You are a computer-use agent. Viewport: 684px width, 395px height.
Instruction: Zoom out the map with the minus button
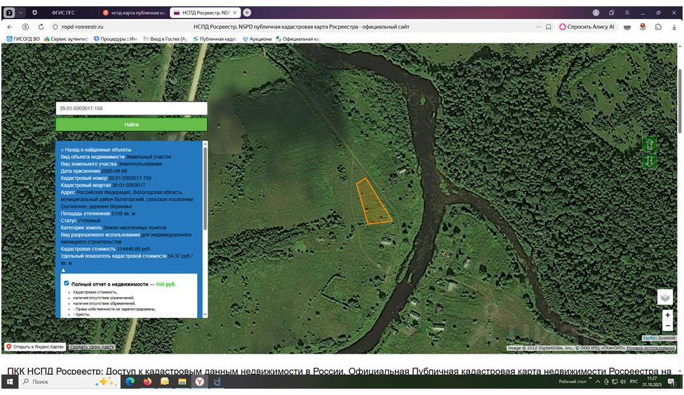667,326
